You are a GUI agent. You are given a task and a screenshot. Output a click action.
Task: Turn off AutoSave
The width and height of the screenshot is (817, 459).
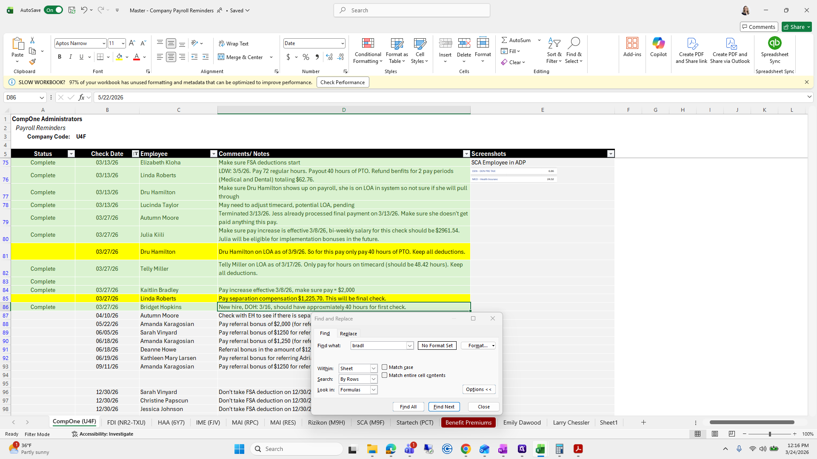(x=53, y=10)
